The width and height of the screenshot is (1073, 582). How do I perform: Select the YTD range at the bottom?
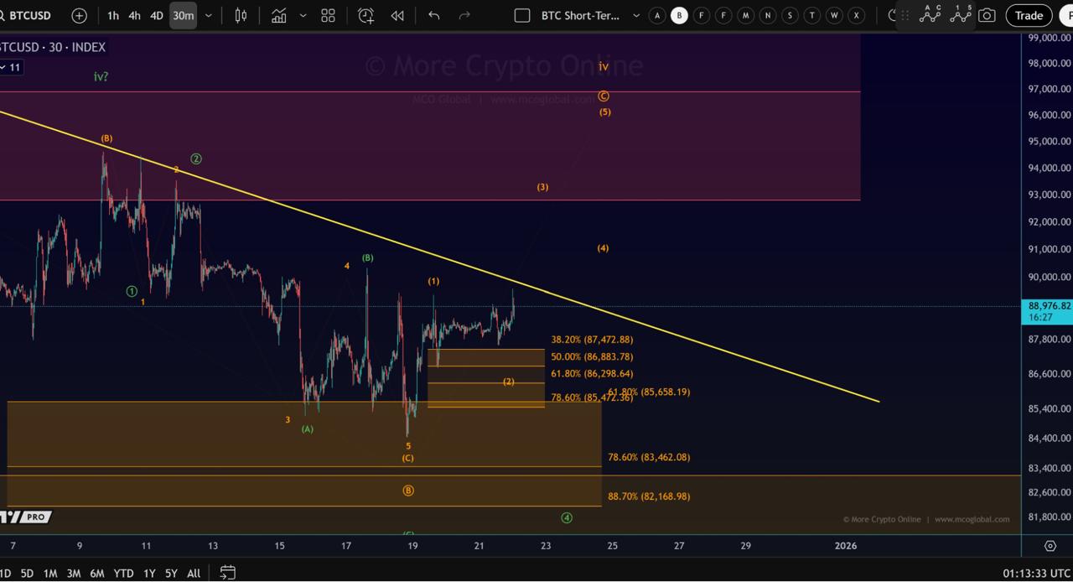click(123, 573)
